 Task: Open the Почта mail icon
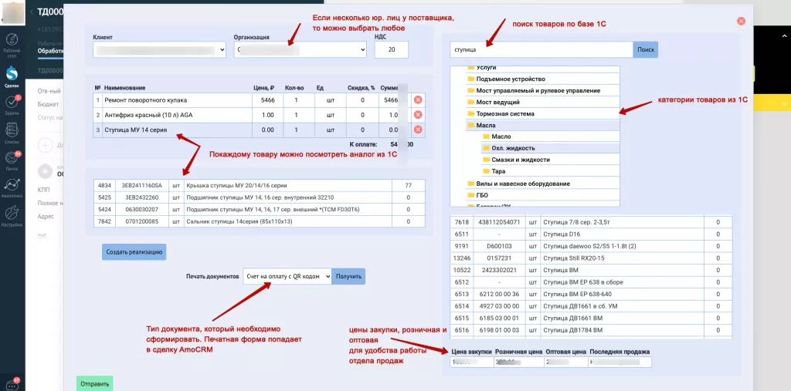12,159
